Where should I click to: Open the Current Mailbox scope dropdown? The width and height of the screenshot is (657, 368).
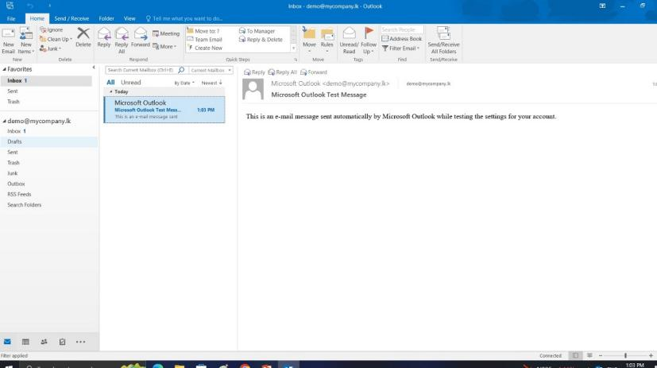211,70
